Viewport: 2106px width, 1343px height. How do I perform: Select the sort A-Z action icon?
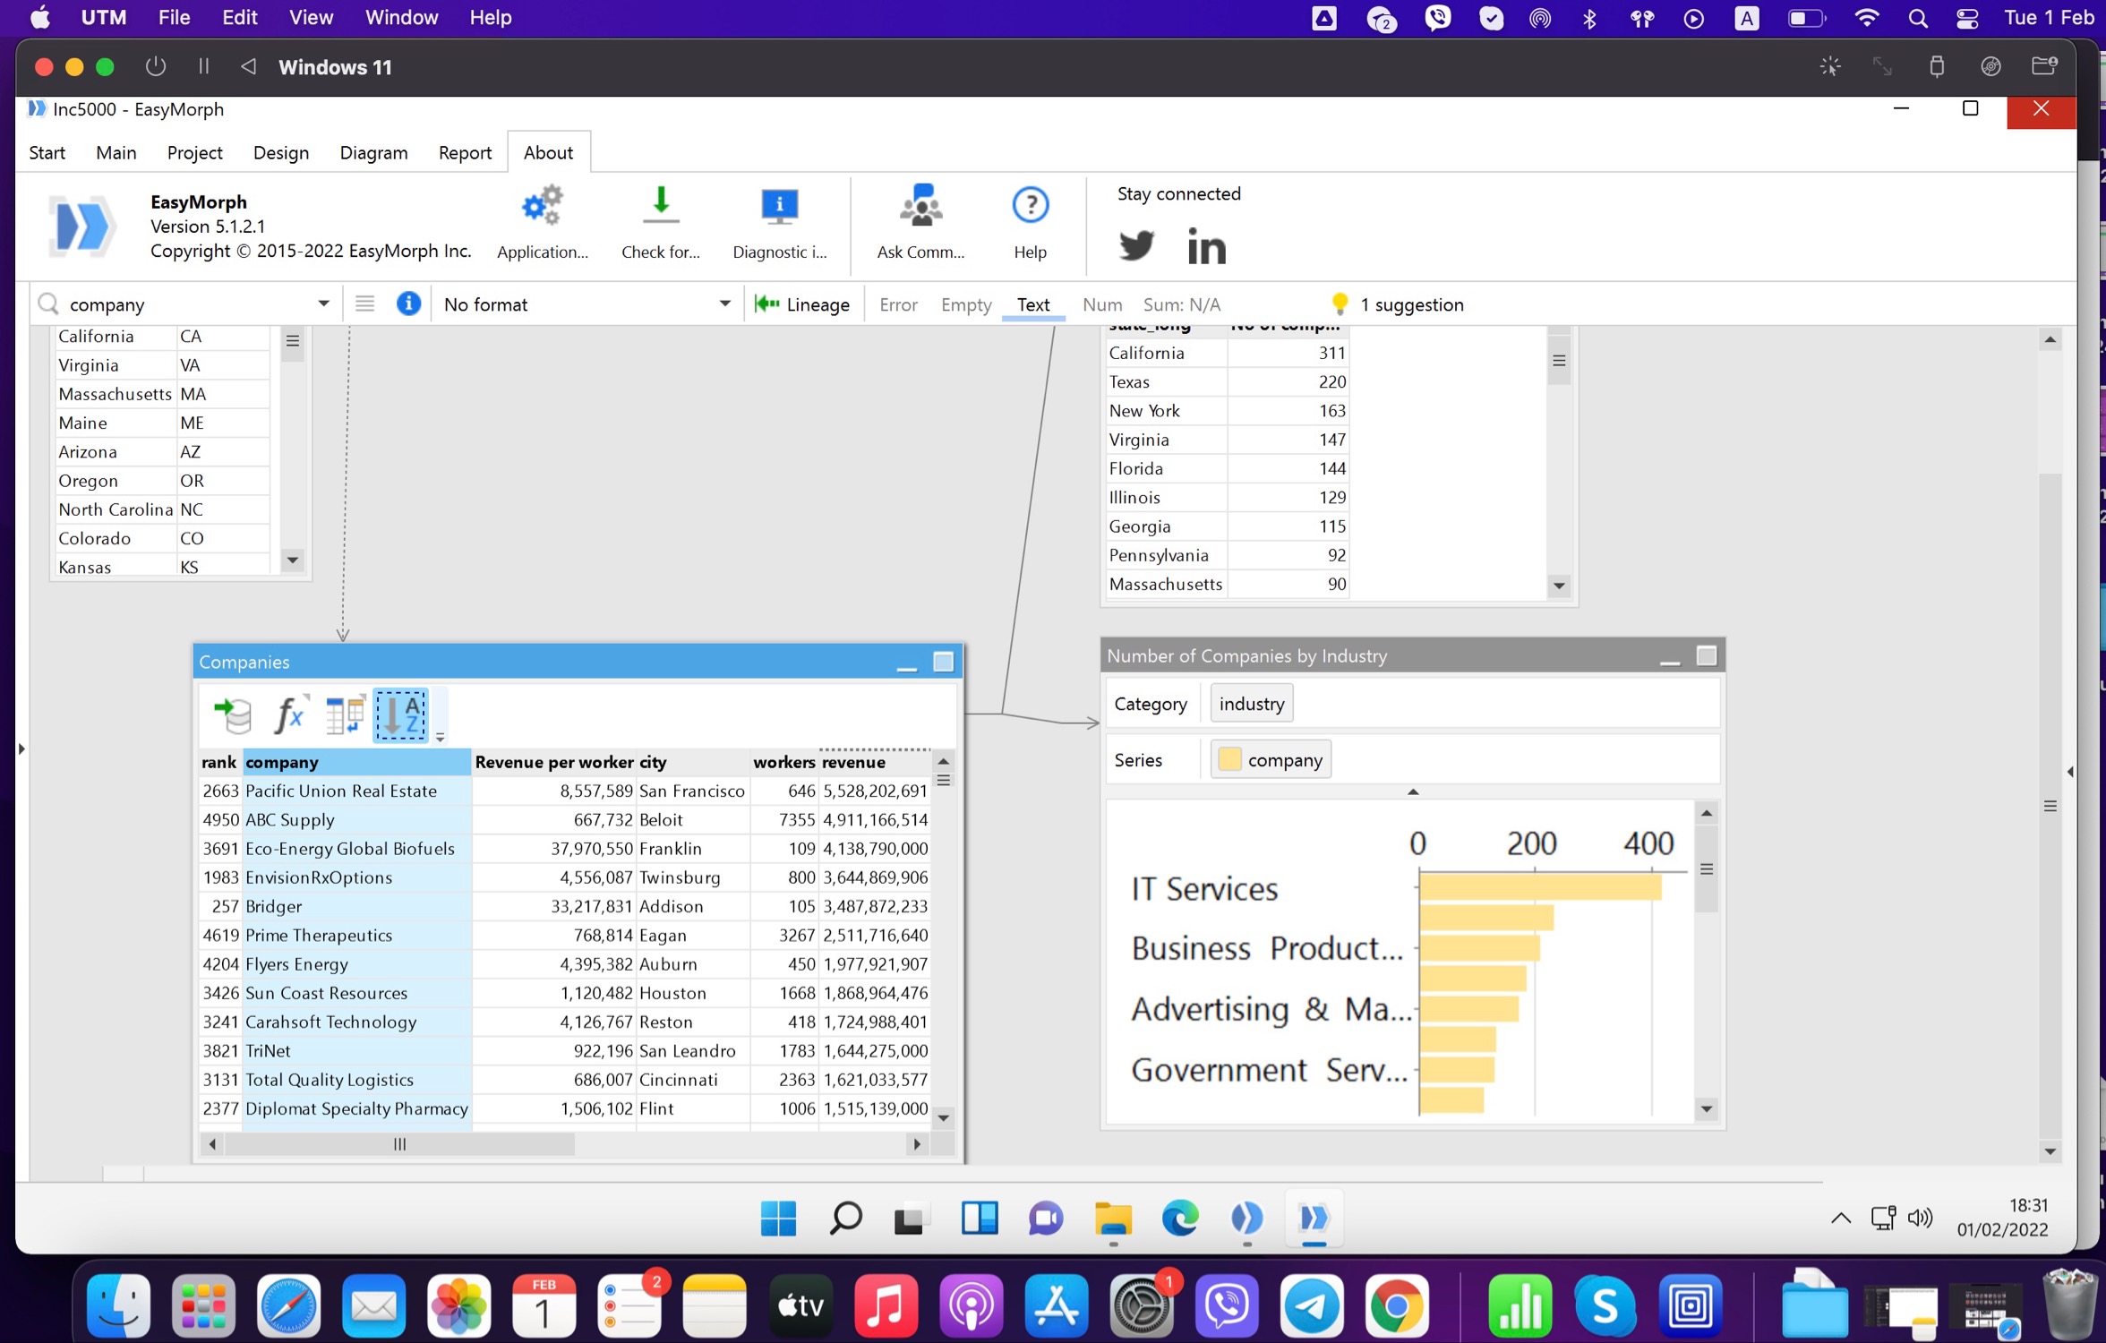point(400,714)
